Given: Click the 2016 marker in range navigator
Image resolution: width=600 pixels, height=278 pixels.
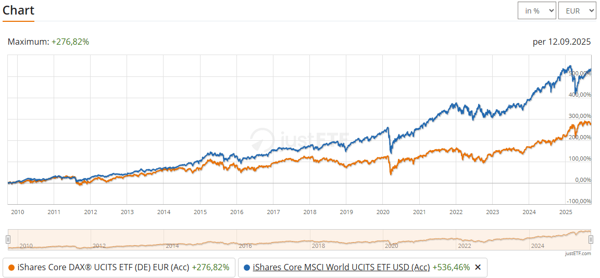Looking at the screenshot, I should (245, 246).
